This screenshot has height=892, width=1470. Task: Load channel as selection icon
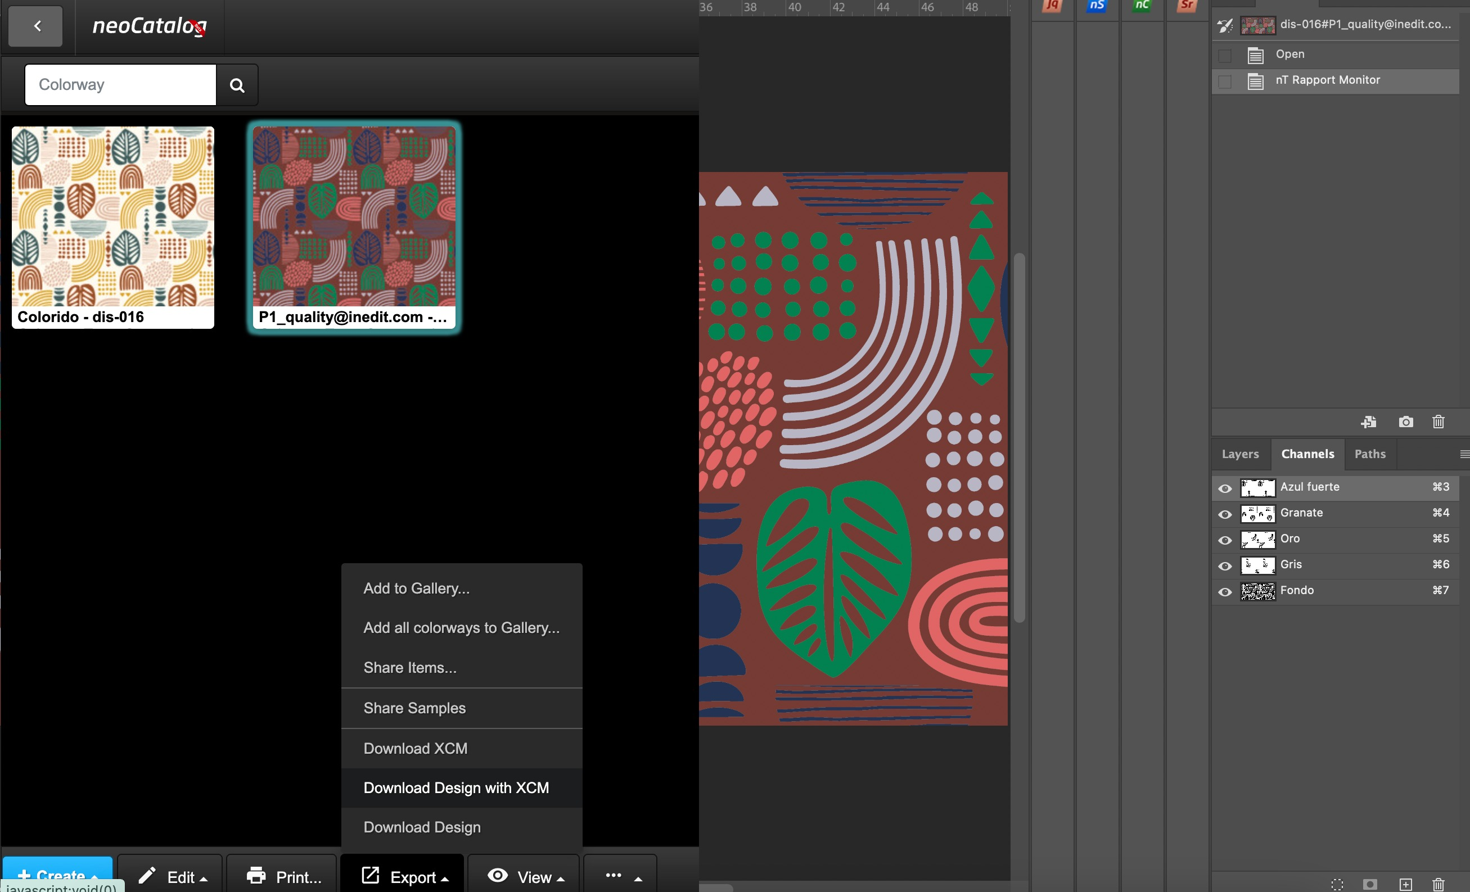(1337, 884)
